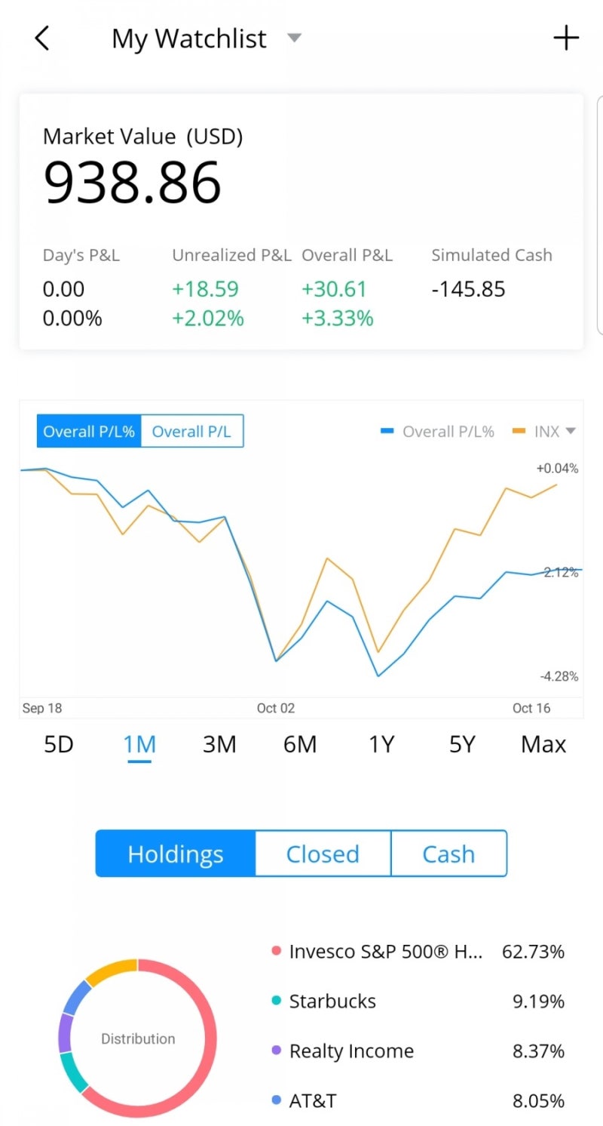Tap the Invesco S&P 500 red dot
Viewport: 603px width, 1126px height.
coord(277,951)
